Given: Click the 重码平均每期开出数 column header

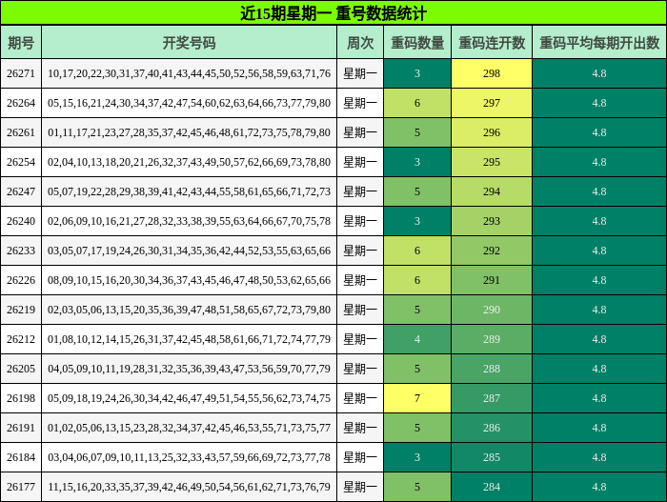Looking at the screenshot, I should coord(599,43).
